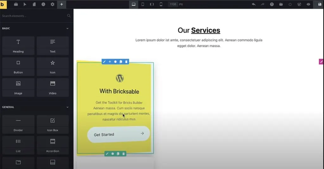Click WordPress icon in top toolbar
324x169 pixels.
pos(299,4)
